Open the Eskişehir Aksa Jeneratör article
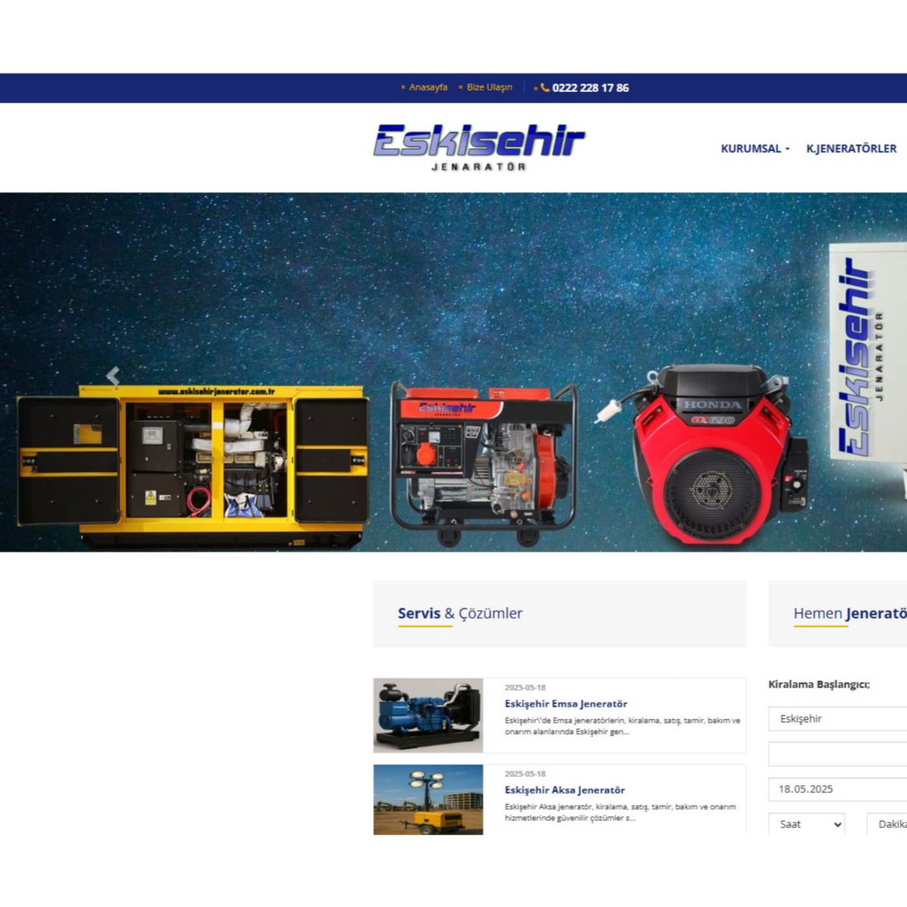This screenshot has width=907, height=907. point(564,790)
